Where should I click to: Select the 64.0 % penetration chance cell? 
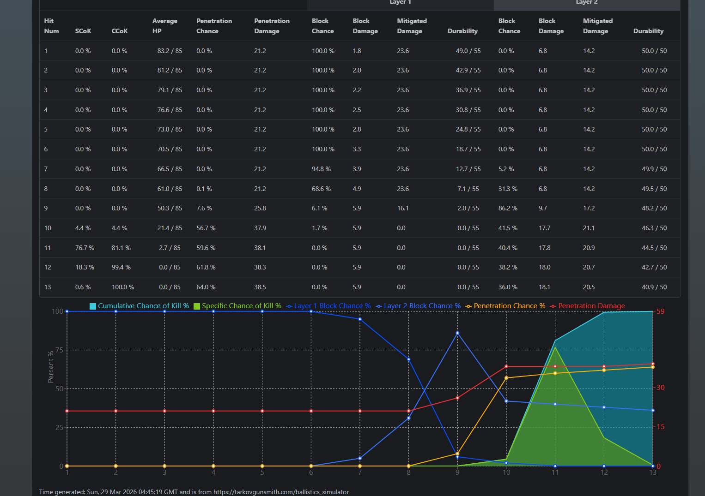[x=206, y=287]
